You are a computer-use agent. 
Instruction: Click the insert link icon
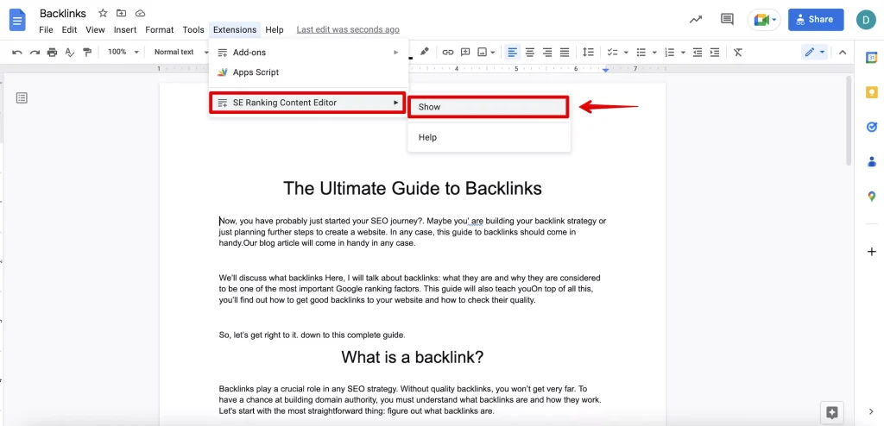448,53
